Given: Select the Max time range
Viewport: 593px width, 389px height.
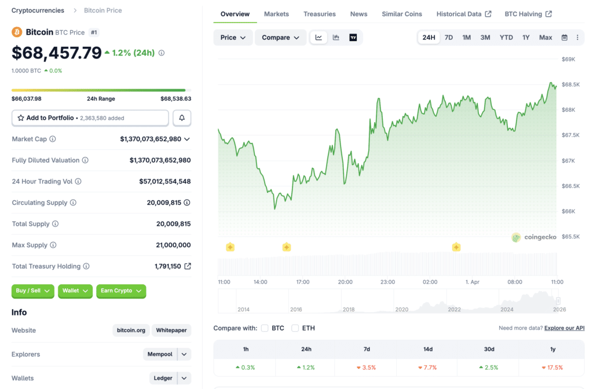Looking at the screenshot, I should point(546,38).
